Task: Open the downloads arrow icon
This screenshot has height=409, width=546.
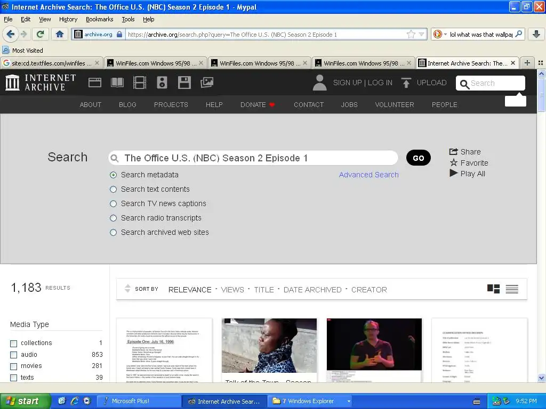Action: pos(536,34)
